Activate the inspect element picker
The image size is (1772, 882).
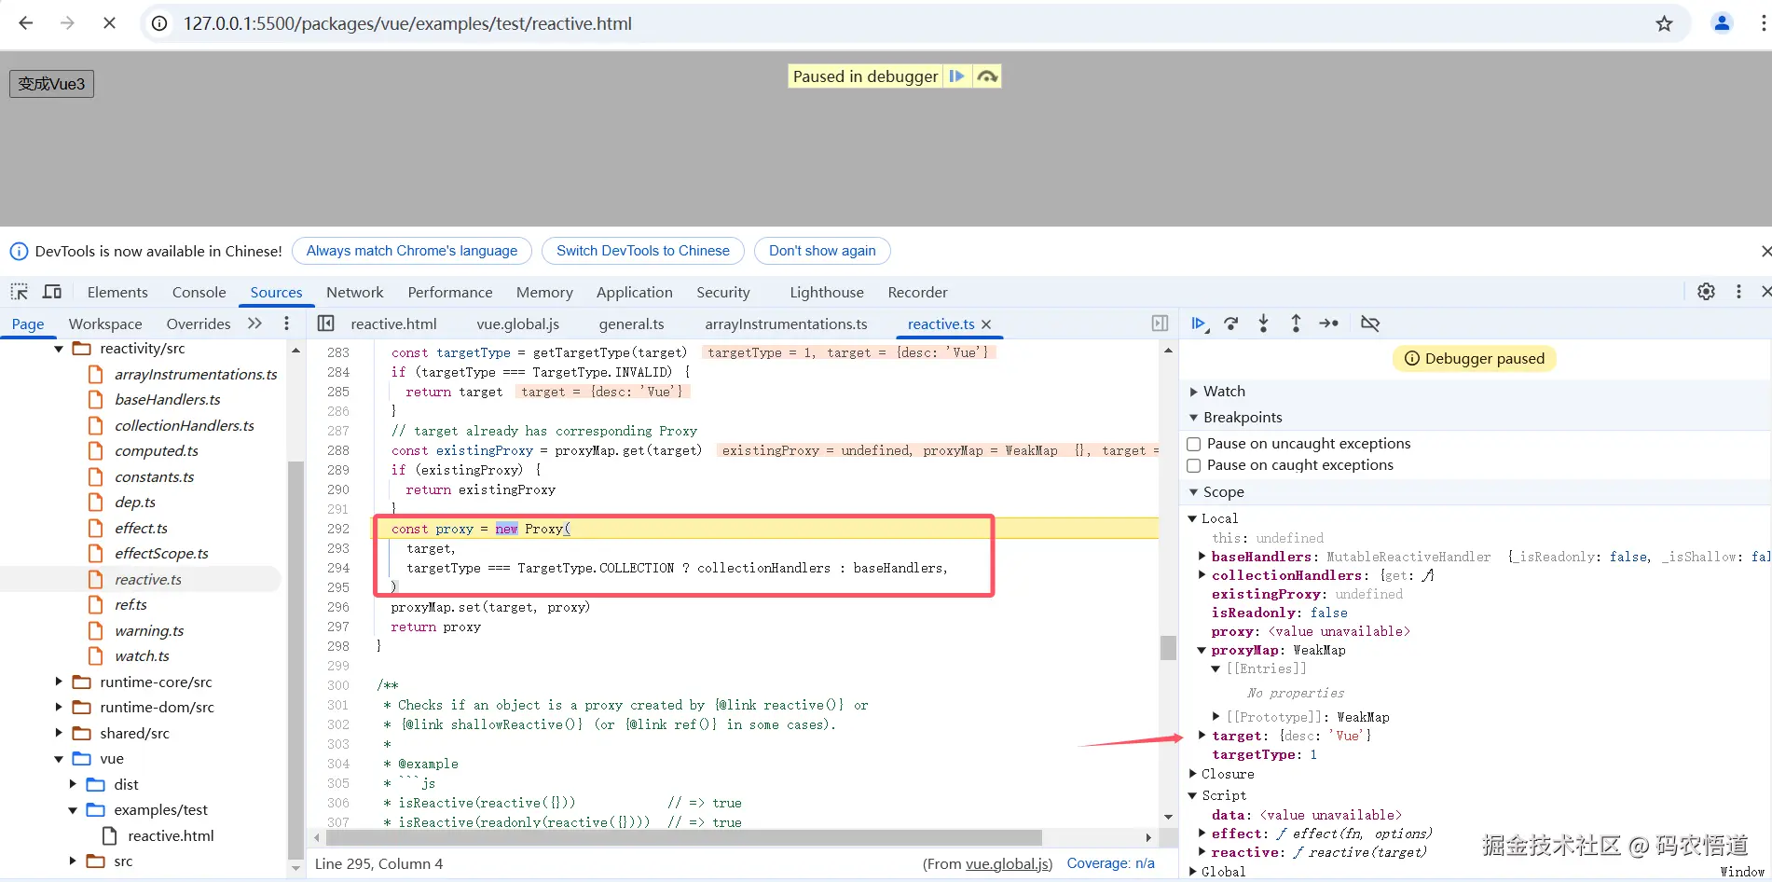pos(20,292)
